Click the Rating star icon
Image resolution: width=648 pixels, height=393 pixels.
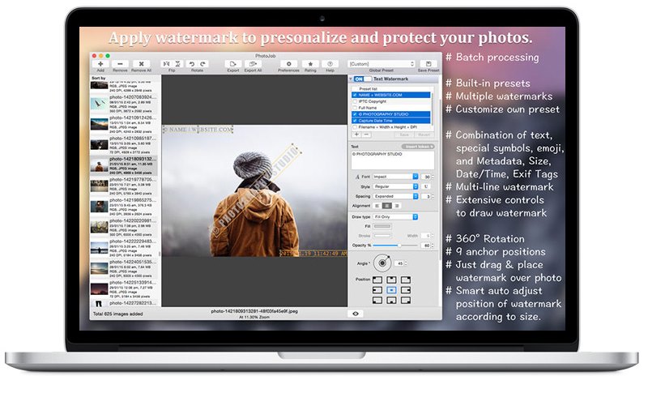coord(310,64)
